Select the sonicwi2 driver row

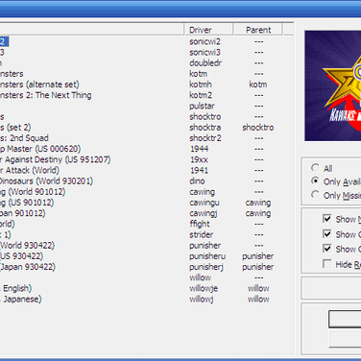[x=205, y=41]
